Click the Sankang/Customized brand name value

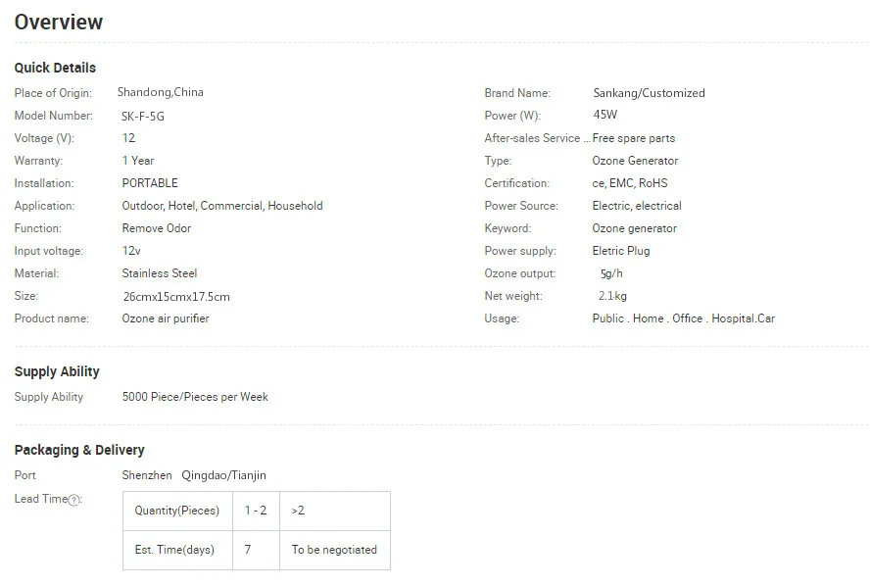click(649, 93)
